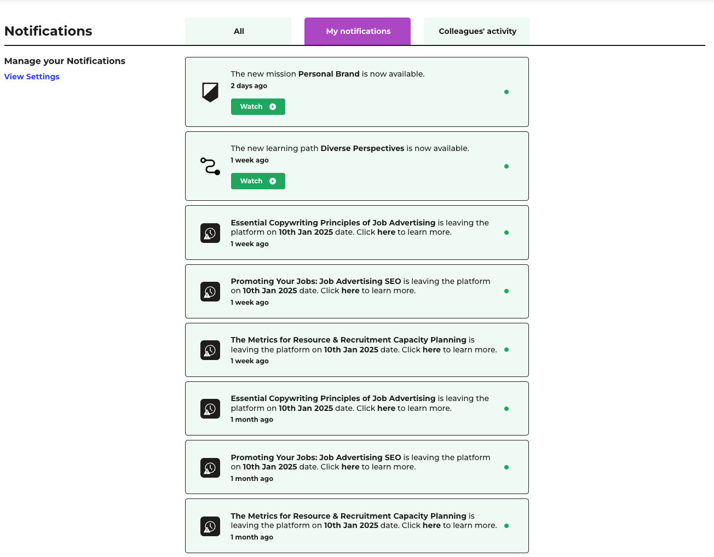
Task: Click 'here' link in 1 week ago Essential Copywriting notification
Action: click(x=386, y=232)
